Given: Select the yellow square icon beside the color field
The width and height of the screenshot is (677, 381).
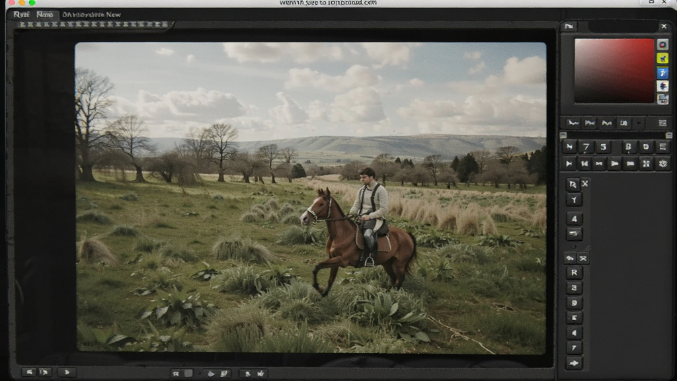Looking at the screenshot, I should click(662, 59).
